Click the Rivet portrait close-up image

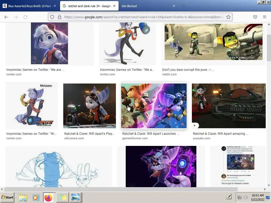49,43
